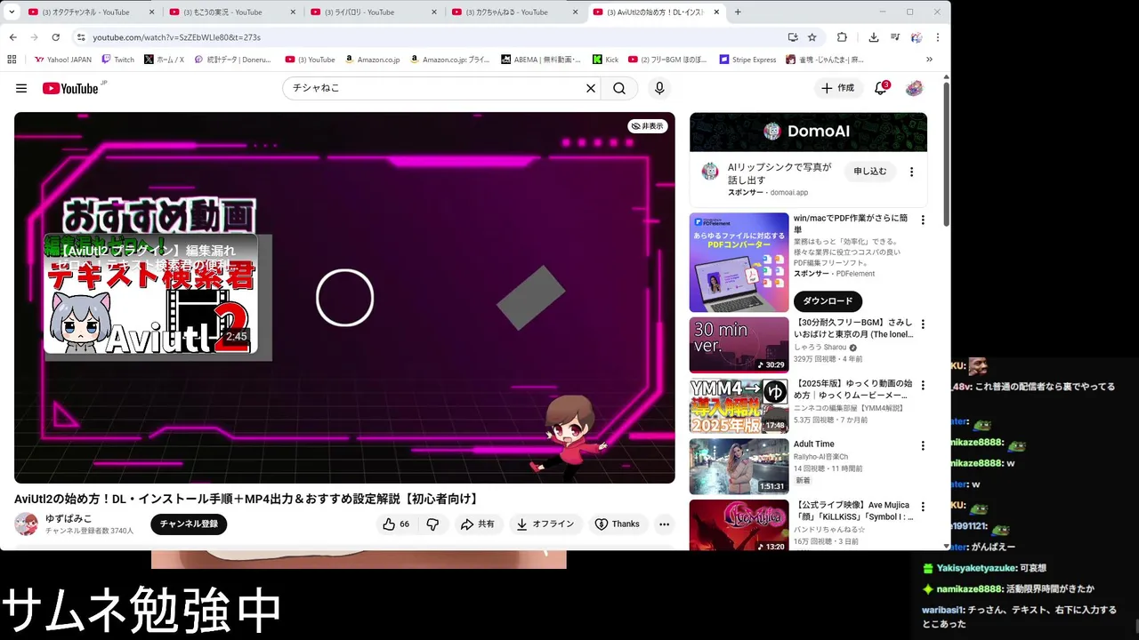The width and height of the screenshot is (1139, 640).
Task: Click the address bar URL
Action: click(x=176, y=37)
